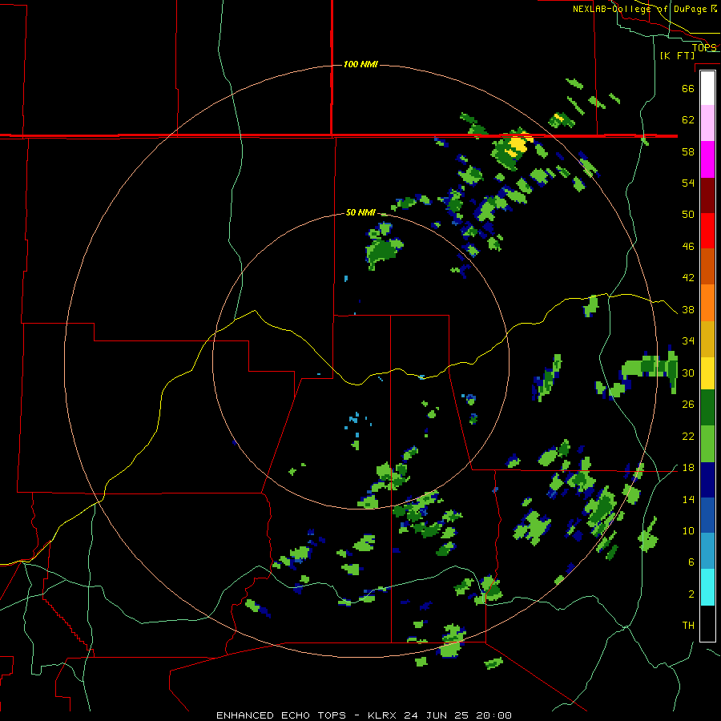Image resolution: width=721 pixels, height=721 pixels.
Task: Click the '10' legend value
Action: pos(688,531)
